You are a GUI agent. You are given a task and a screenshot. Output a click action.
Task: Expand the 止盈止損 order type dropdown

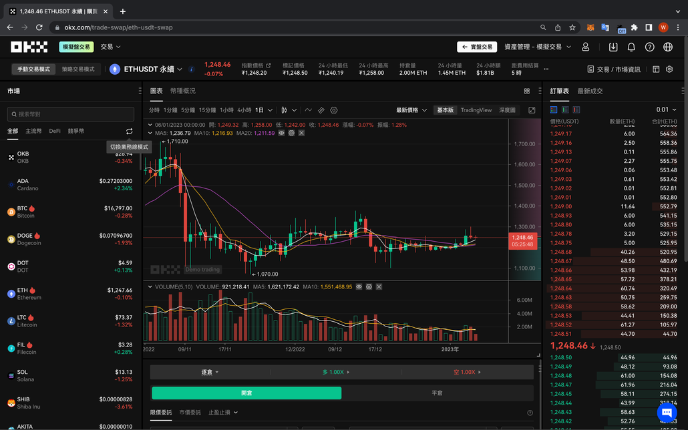pos(223,413)
